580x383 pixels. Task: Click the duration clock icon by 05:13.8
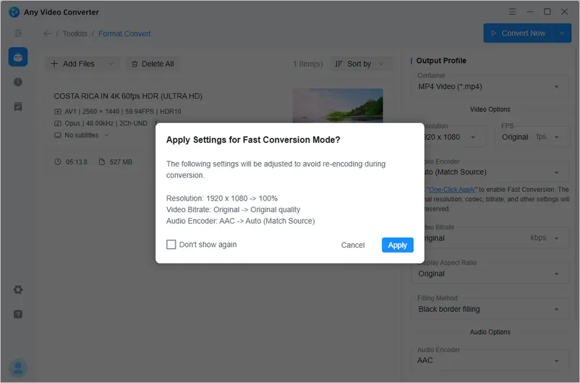tap(58, 162)
